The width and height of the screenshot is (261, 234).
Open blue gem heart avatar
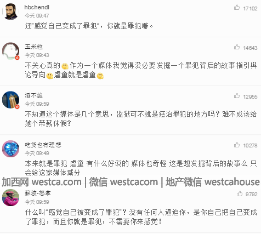click(x=10, y=149)
